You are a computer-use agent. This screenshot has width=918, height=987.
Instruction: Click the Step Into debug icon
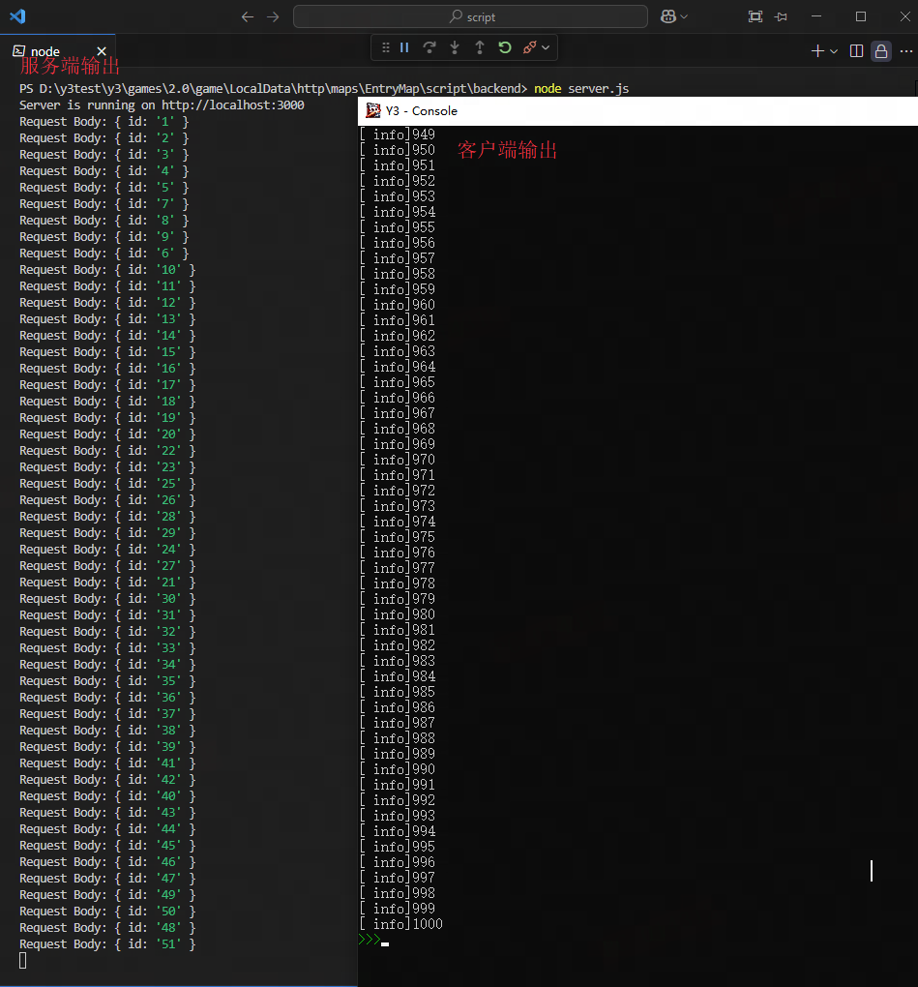coord(455,47)
